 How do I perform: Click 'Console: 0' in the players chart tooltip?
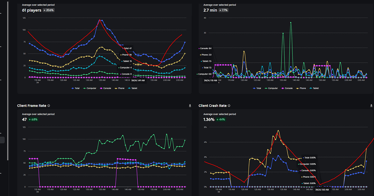tap(126, 74)
